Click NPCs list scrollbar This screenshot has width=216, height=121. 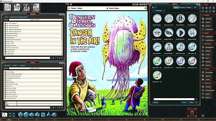tap(62, 85)
